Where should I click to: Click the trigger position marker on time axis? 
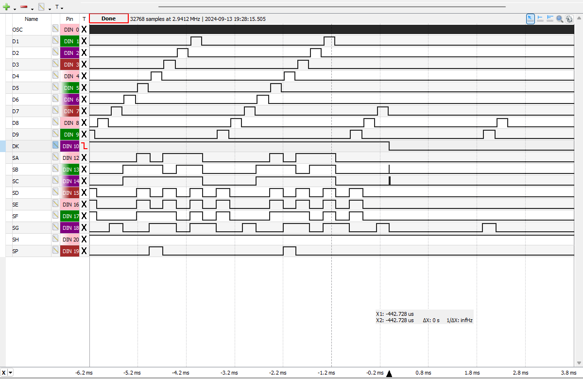pos(389,373)
